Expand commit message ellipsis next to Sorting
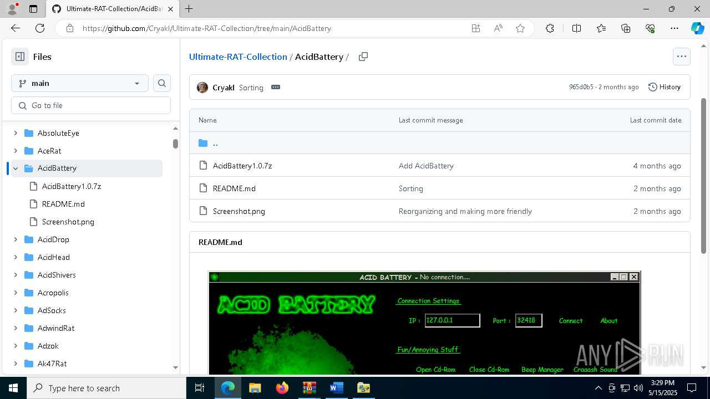The height and width of the screenshot is (399, 710). coord(276,87)
